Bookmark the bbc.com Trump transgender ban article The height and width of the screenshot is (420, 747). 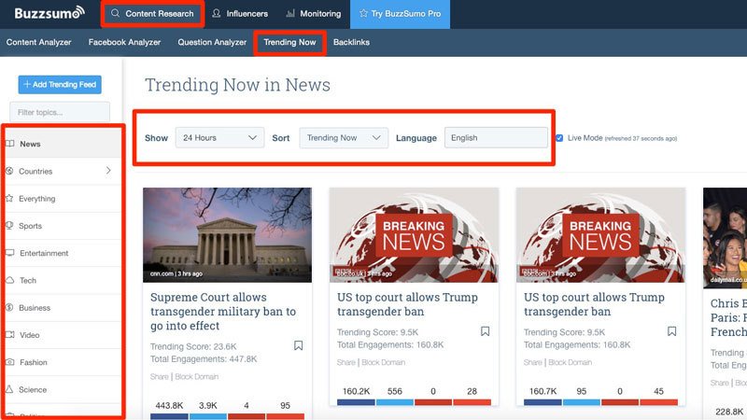tap(671, 331)
